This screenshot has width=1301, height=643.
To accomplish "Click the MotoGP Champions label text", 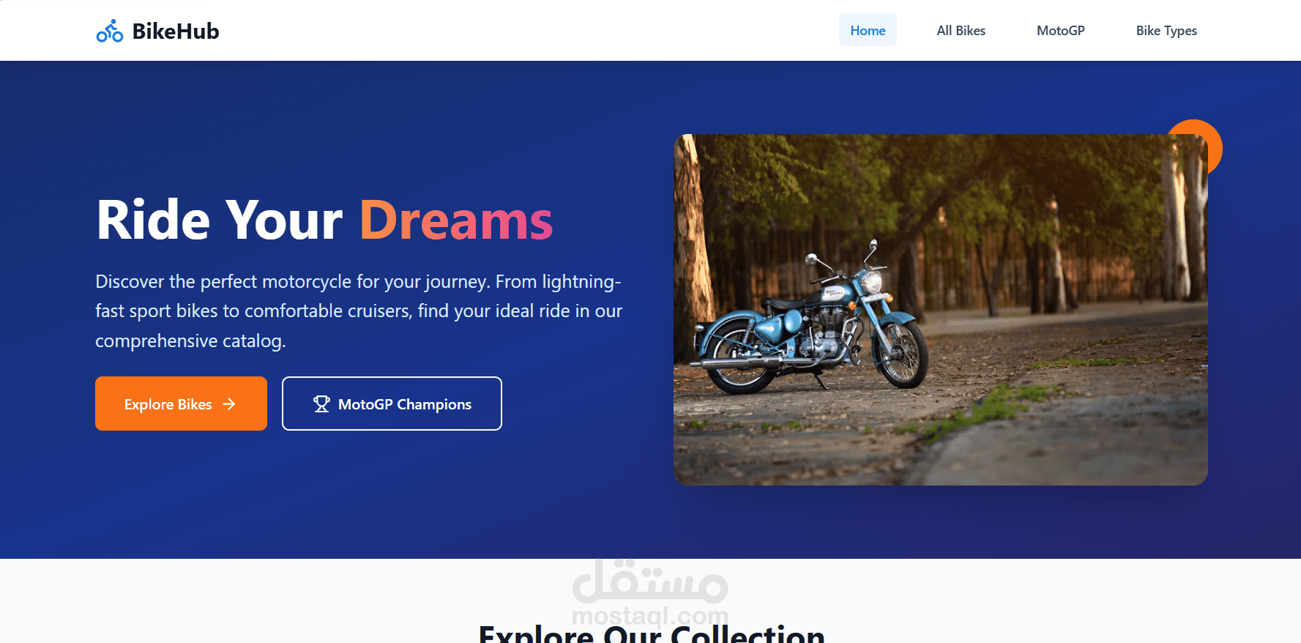I will 405,404.
